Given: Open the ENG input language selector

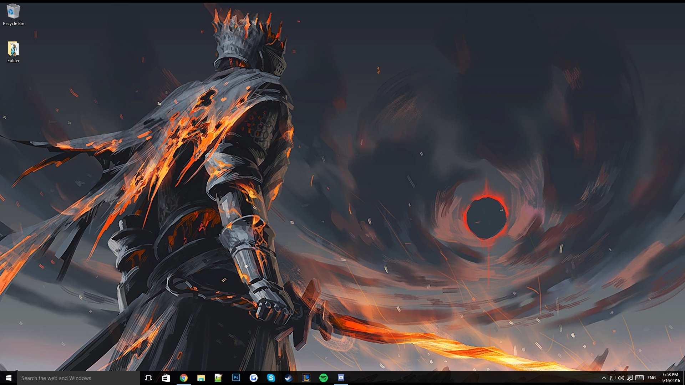Looking at the screenshot, I should point(651,378).
